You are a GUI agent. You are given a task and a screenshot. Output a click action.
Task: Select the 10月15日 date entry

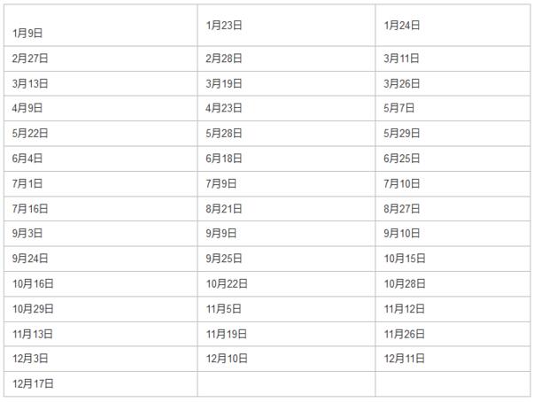(405, 259)
